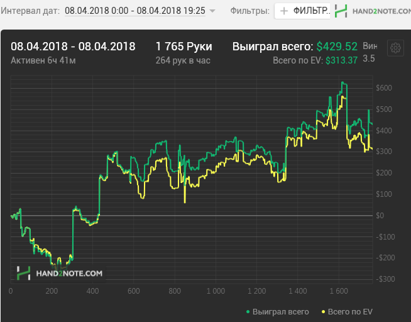
Task: Click the 'Фильтры:' label
Action: tap(249, 11)
